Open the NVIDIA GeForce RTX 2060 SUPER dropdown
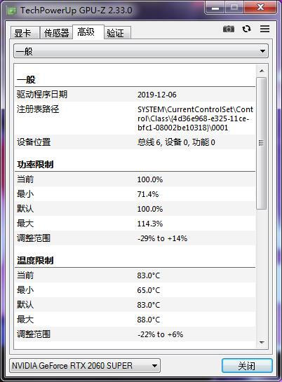The width and height of the screenshot is (282, 382). click(x=85, y=365)
